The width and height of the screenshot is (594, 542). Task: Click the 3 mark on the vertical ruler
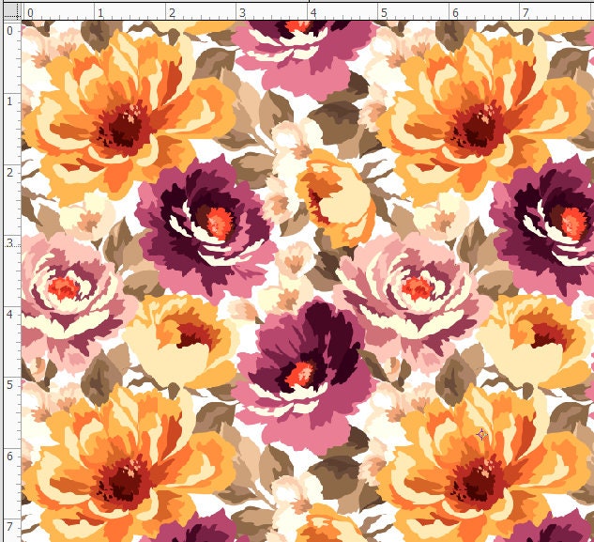coord(9,243)
